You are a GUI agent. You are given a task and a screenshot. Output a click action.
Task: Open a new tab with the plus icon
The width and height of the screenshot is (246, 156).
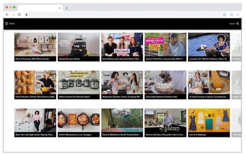(x=66, y=8)
